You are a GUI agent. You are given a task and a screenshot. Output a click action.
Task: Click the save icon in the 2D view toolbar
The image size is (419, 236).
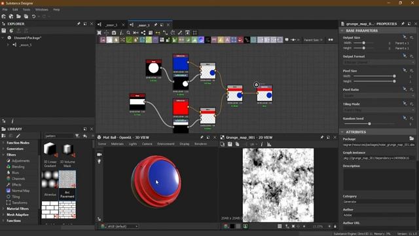[230, 144]
